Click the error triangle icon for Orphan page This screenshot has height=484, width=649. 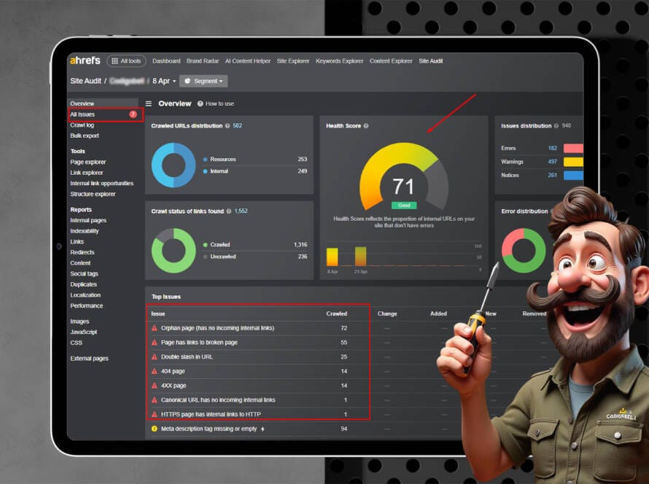coord(154,328)
